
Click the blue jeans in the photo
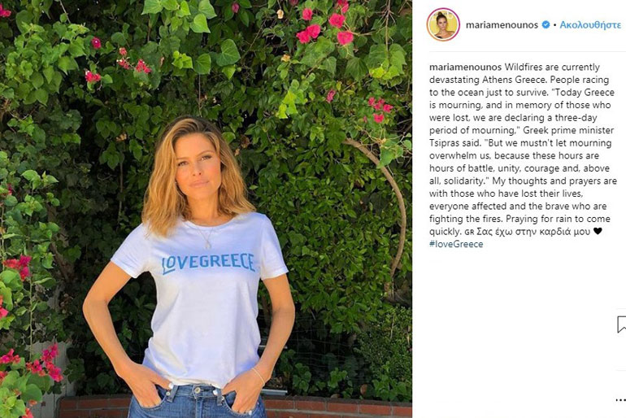pos(197,401)
